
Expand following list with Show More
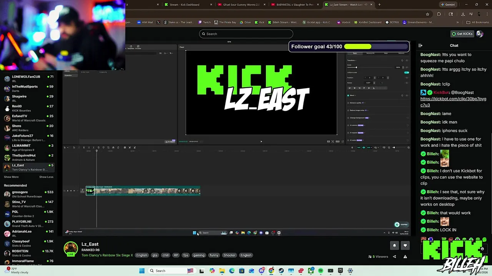tap(11, 177)
